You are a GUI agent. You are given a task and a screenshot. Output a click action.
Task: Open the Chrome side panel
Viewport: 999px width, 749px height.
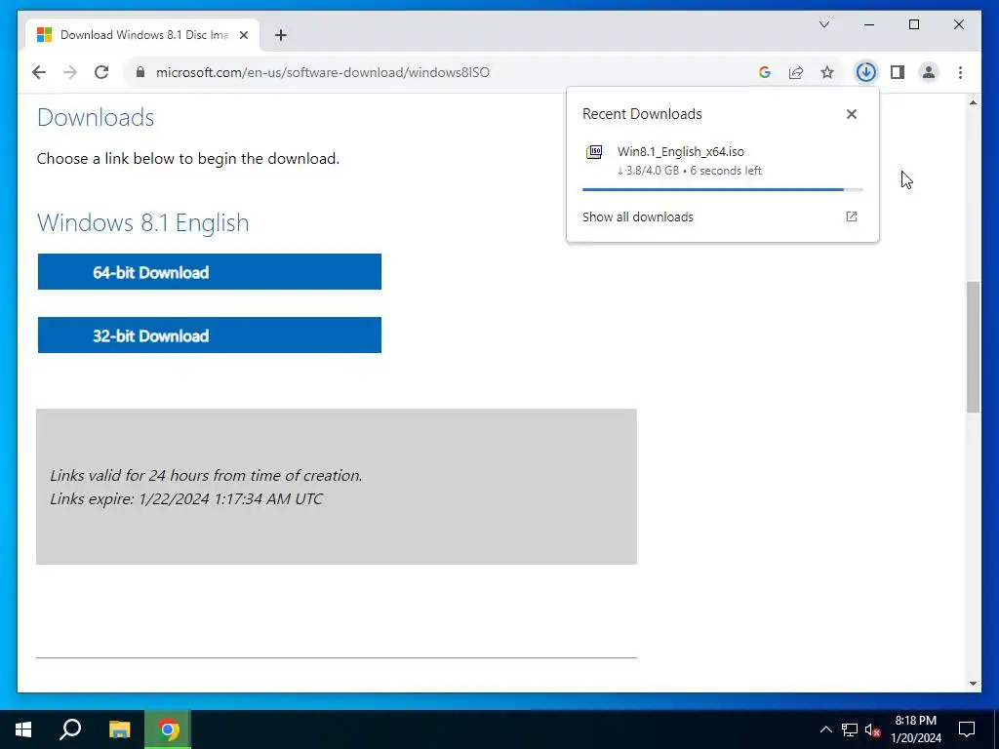click(898, 72)
